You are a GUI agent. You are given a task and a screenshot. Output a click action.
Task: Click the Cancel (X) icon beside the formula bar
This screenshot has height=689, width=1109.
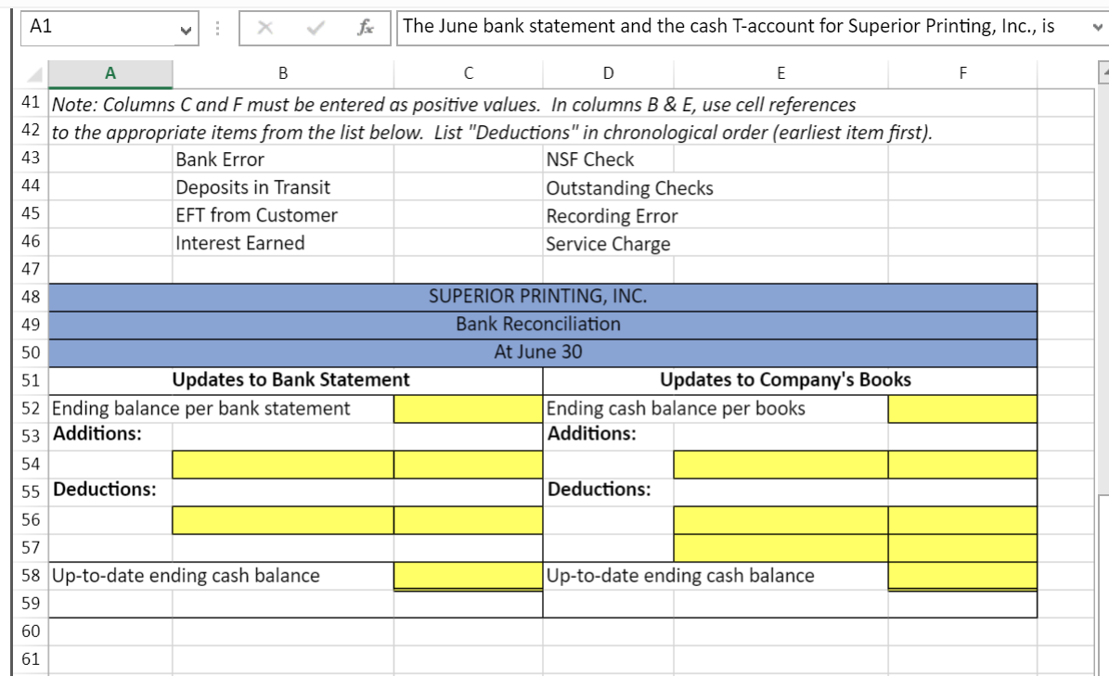coord(266,27)
